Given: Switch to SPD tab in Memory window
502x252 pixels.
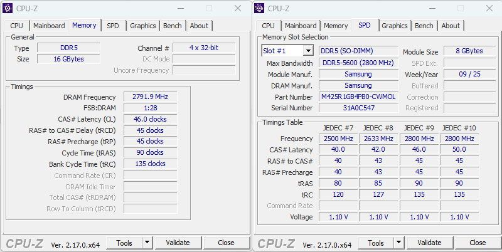Looking at the screenshot, I should pyautogui.click(x=112, y=26).
